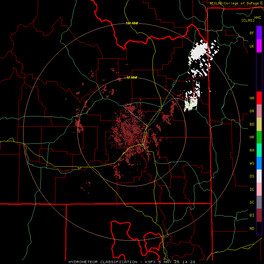Click the GC gray color swatch

pyautogui.click(x=259, y=202)
